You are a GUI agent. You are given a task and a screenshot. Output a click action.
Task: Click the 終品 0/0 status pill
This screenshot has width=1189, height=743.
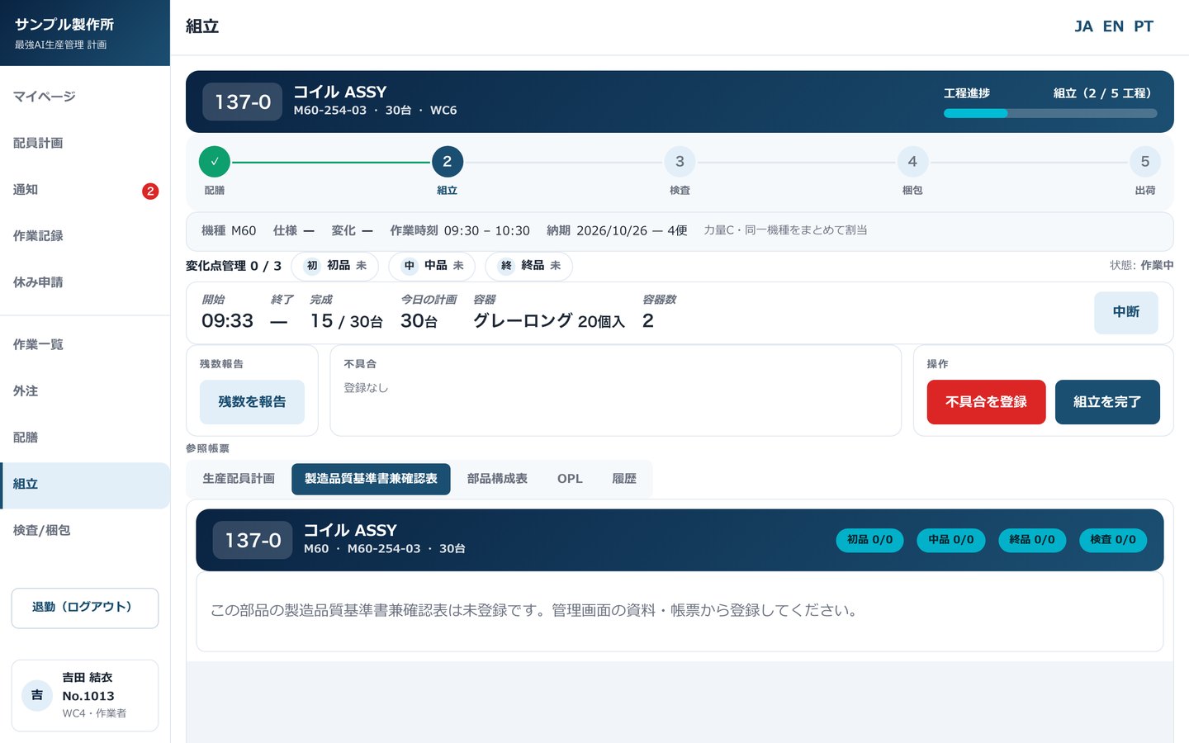coord(1032,540)
